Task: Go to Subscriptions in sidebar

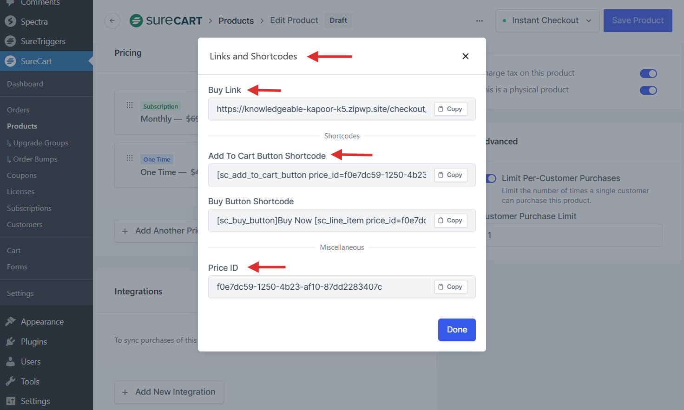Action: [29, 208]
